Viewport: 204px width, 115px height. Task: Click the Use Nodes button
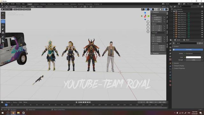tap(188, 50)
